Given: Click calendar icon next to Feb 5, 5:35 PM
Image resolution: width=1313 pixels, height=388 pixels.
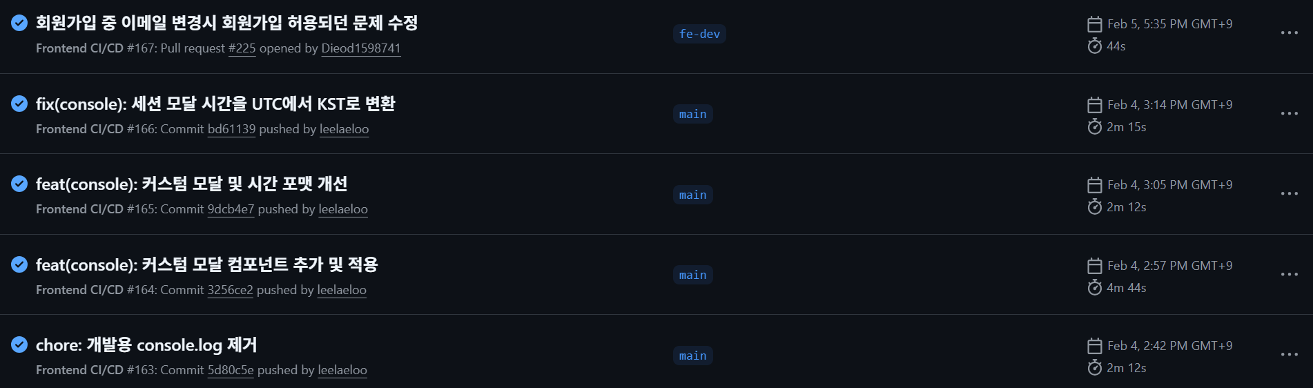Looking at the screenshot, I should click(x=1094, y=24).
